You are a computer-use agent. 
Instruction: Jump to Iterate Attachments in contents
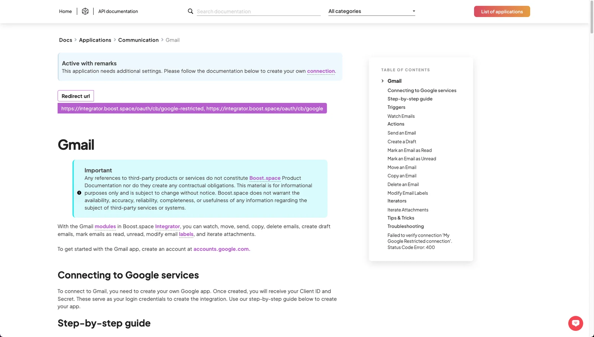pos(408,210)
